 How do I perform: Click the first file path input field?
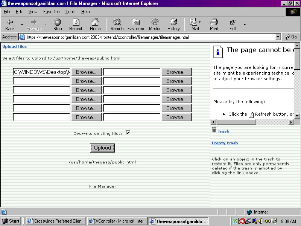pyautogui.click(x=41, y=72)
